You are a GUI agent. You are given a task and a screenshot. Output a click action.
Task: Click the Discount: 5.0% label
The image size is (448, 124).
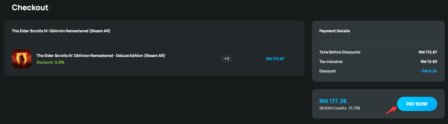click(50, 62)
